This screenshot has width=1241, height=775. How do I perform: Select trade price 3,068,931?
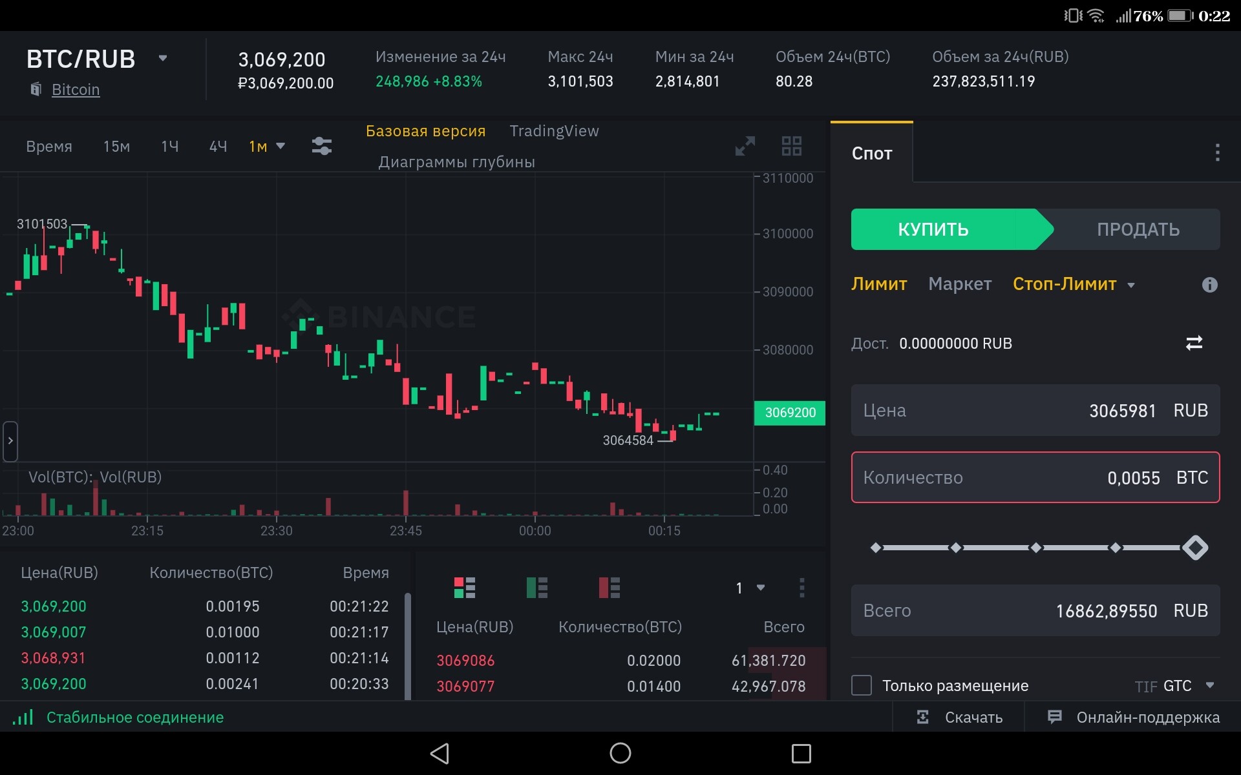tap(54, 658)
